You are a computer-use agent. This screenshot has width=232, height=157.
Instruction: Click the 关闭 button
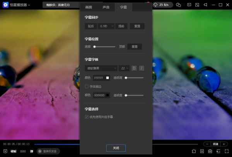click(x=116, y=148)
